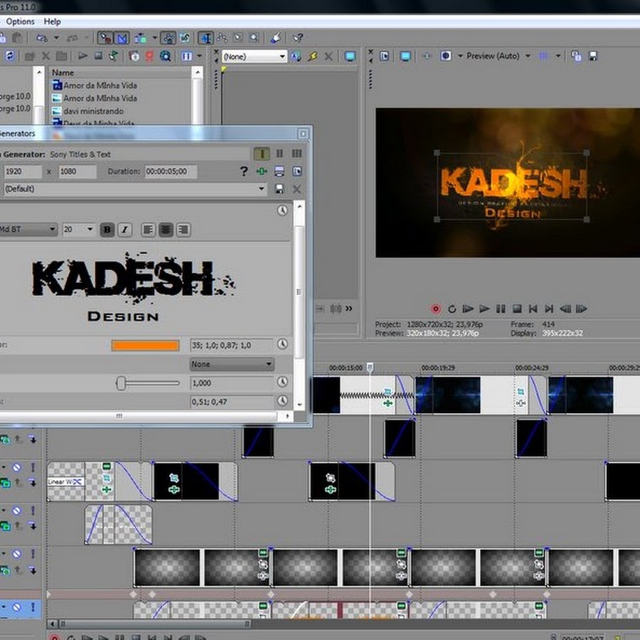Screen dimensions: 640x640
Task: Animate text color with clock icon
Action: (282, 344)
